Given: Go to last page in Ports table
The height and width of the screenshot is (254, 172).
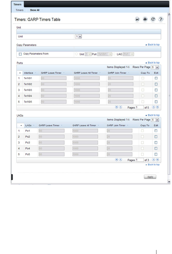Looking at the screenshot, I should click(157, 107).
